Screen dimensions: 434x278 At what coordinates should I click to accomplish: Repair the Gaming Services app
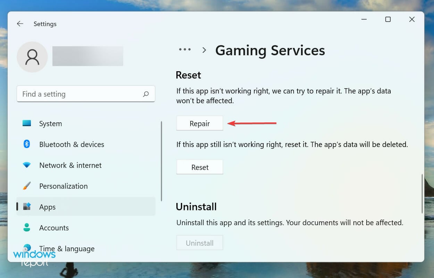tap(200, 123)
